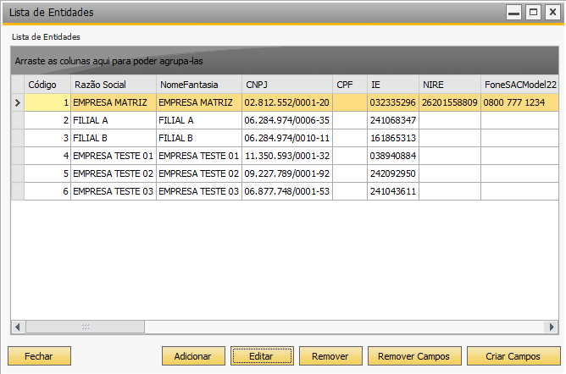Image resolution: width=566 pixels, height=374 pixels.
Task: Sort by the CNPJ column header
Action: point(287,85)
